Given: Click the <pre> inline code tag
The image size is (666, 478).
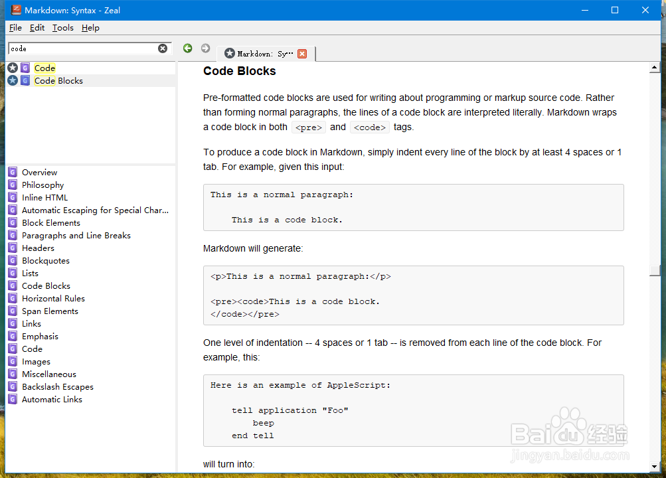Looking at the screenshot, I should [x=309, y=127].
